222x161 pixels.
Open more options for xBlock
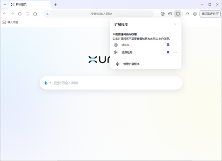click(175, 45)
